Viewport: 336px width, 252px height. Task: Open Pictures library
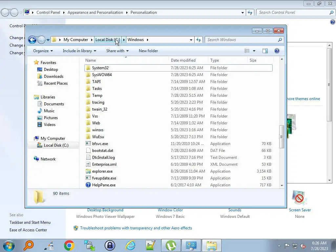point(51,118)
